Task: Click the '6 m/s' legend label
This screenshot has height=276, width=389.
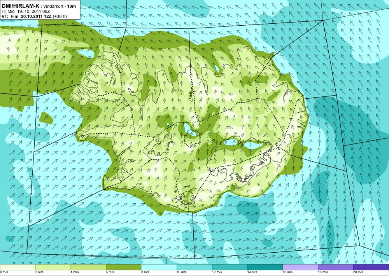Action: tap(110, 272)
